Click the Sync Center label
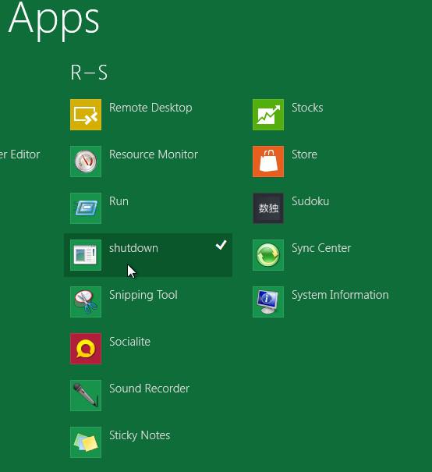This screenshot has height=472, width=432. pyautogui.click(x=321, y=248)
